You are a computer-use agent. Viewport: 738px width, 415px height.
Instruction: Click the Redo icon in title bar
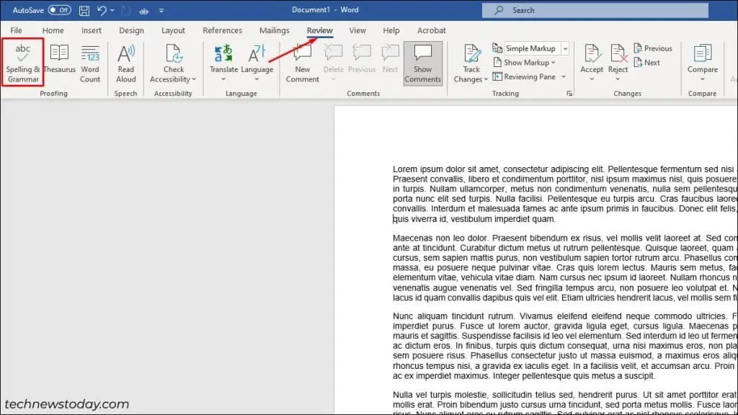coord(125,10)
